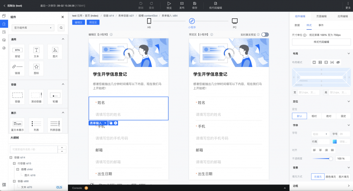
Task: Open the data source sidebar icon
Action: (4, 40)
